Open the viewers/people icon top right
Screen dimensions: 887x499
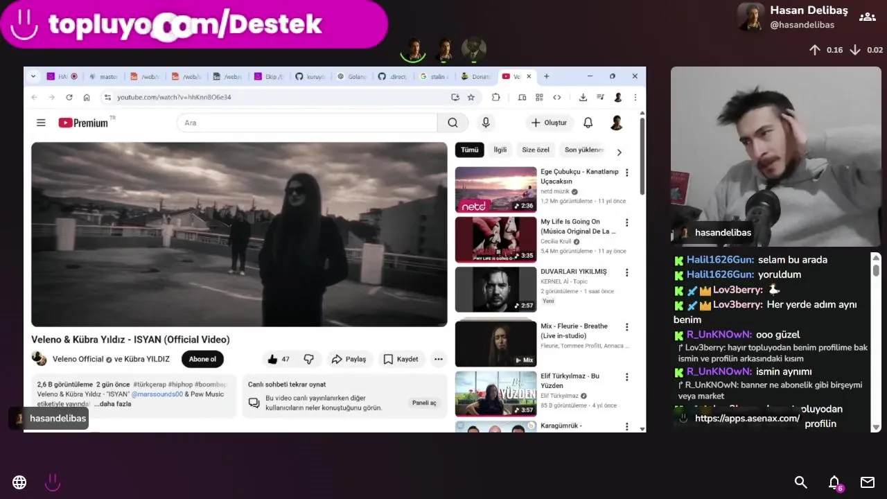point(867,17)
